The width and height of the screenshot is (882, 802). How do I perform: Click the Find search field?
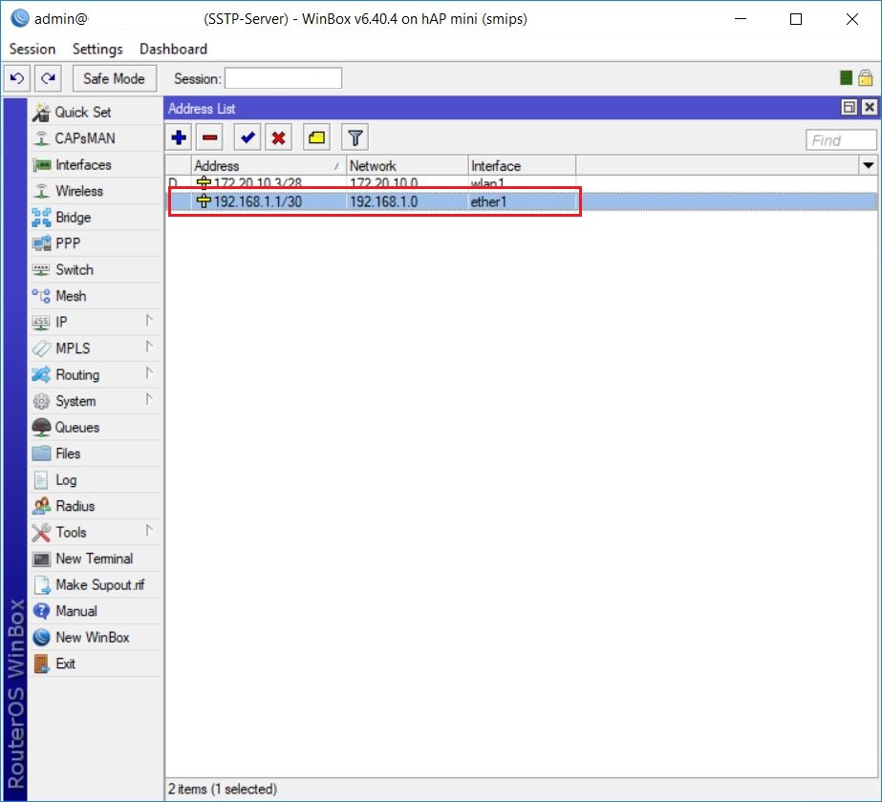[841, 140]
